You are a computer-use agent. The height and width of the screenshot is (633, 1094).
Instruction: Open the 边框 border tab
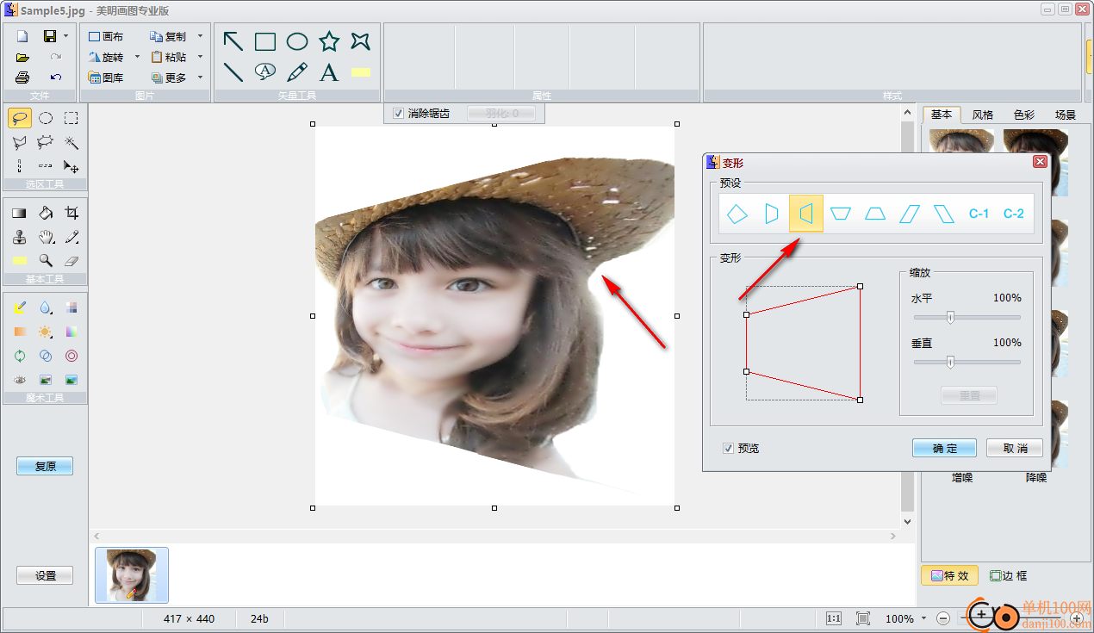(1008, 576)
